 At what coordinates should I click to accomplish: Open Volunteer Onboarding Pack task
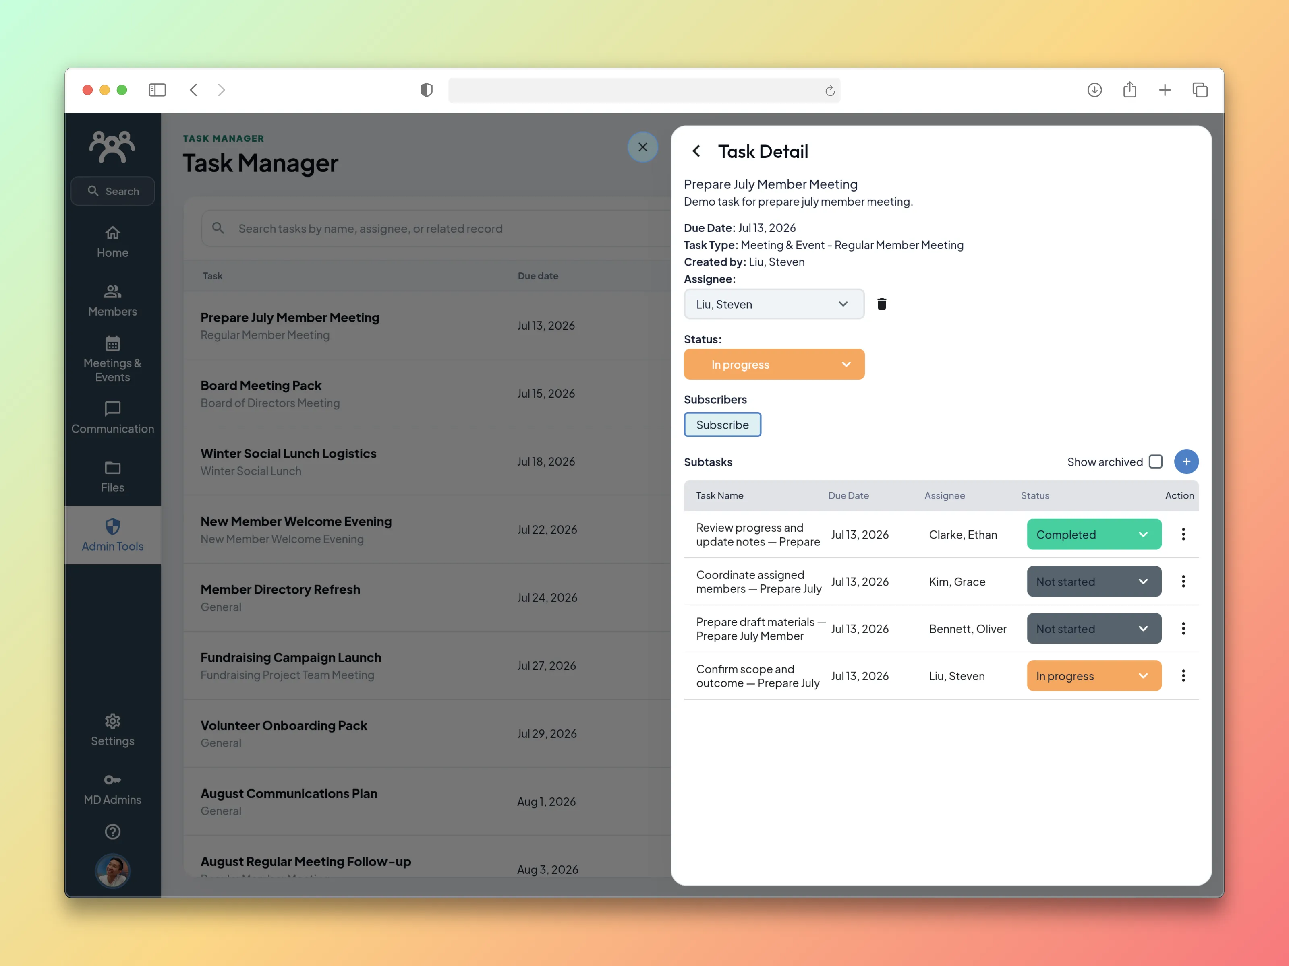427,734
